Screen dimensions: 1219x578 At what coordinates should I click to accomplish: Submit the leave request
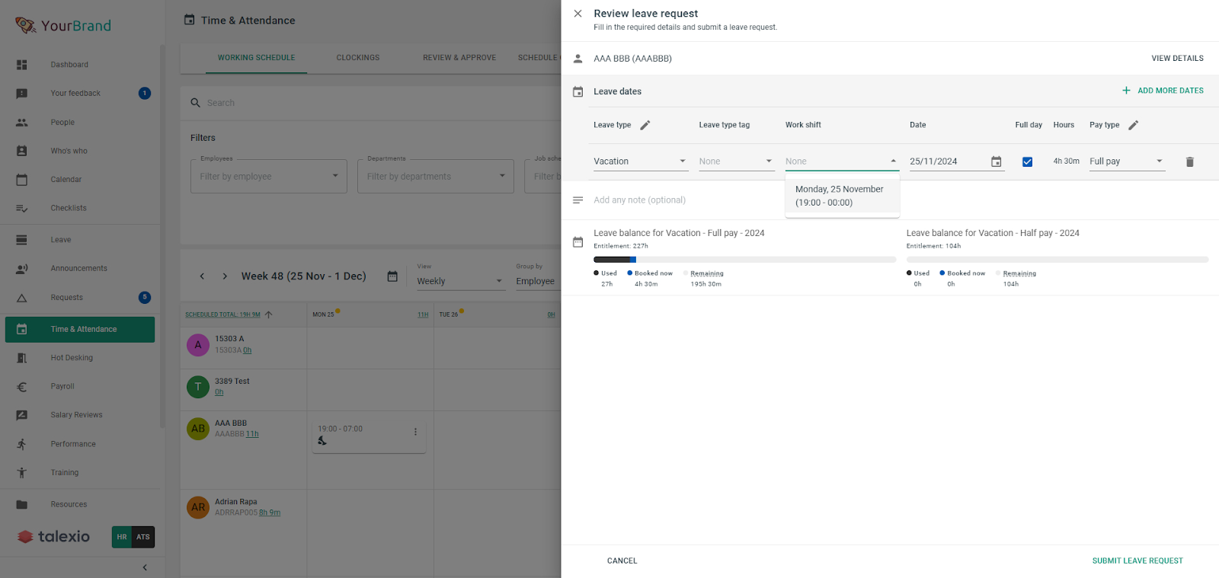(1137, 561)
